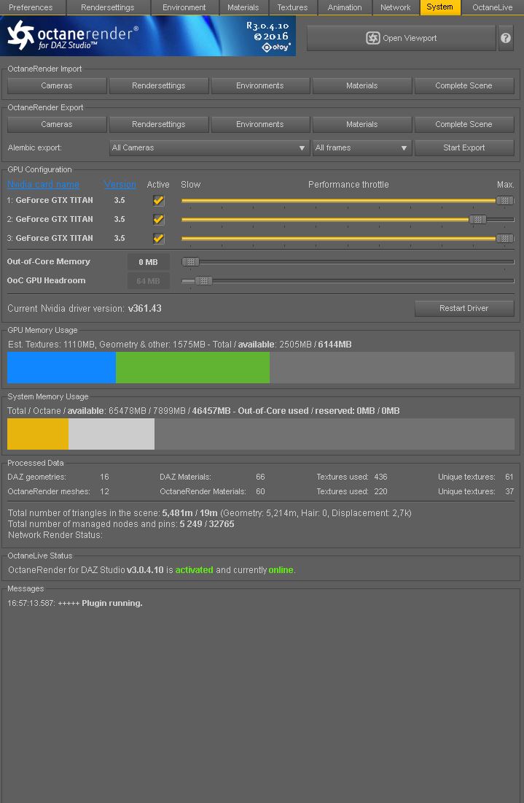Open the Octane viewport
This screenshot has height=803, width=524.
tap(402, 38)
